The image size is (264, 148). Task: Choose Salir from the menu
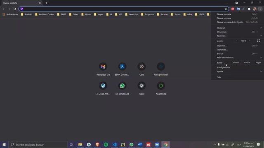coord(238,77)
